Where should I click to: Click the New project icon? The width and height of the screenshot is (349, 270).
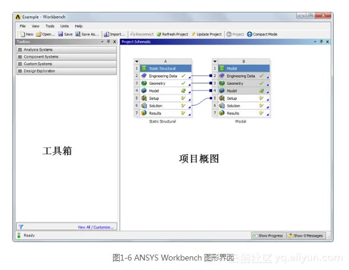pyautogui.click(x=23, y=34)
